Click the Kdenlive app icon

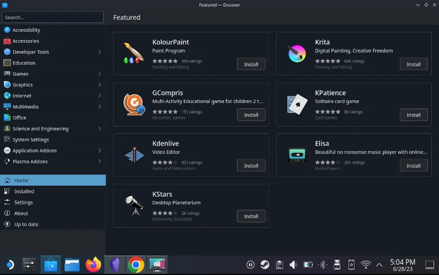pyautogui.click(x=134, y=155)
